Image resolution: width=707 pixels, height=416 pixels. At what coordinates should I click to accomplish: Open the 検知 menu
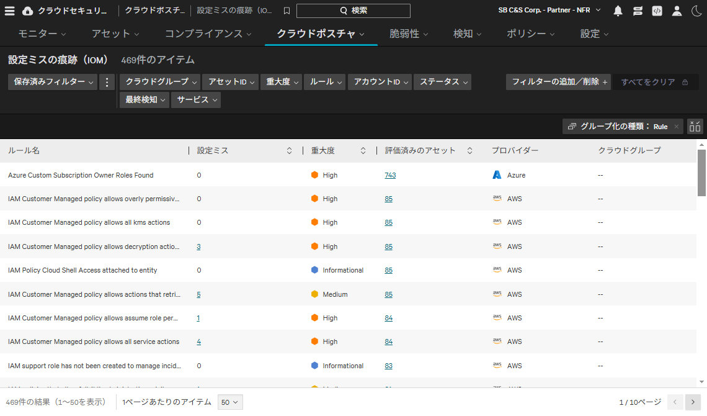click(x=467, y=34)
